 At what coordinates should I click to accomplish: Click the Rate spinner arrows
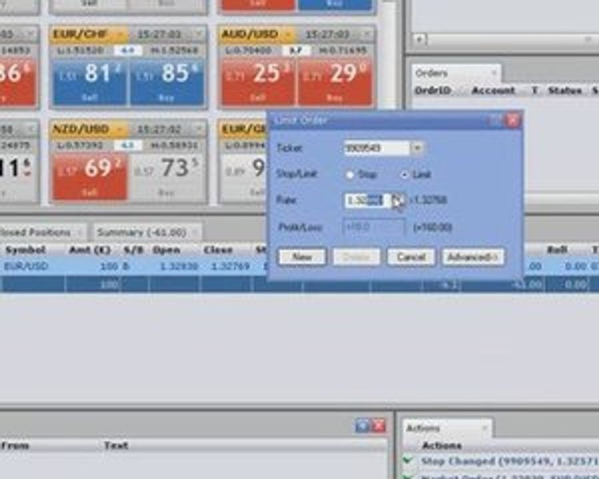[397, 200]
